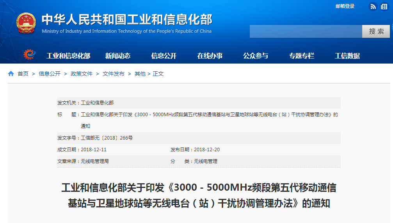Click the 发布日期 label

pyautogui.click(x=180, y=150)
